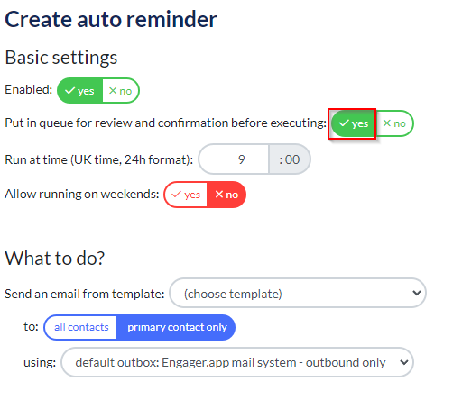
Task: Select yes for queue review before executing
Action: pos(354,123)
